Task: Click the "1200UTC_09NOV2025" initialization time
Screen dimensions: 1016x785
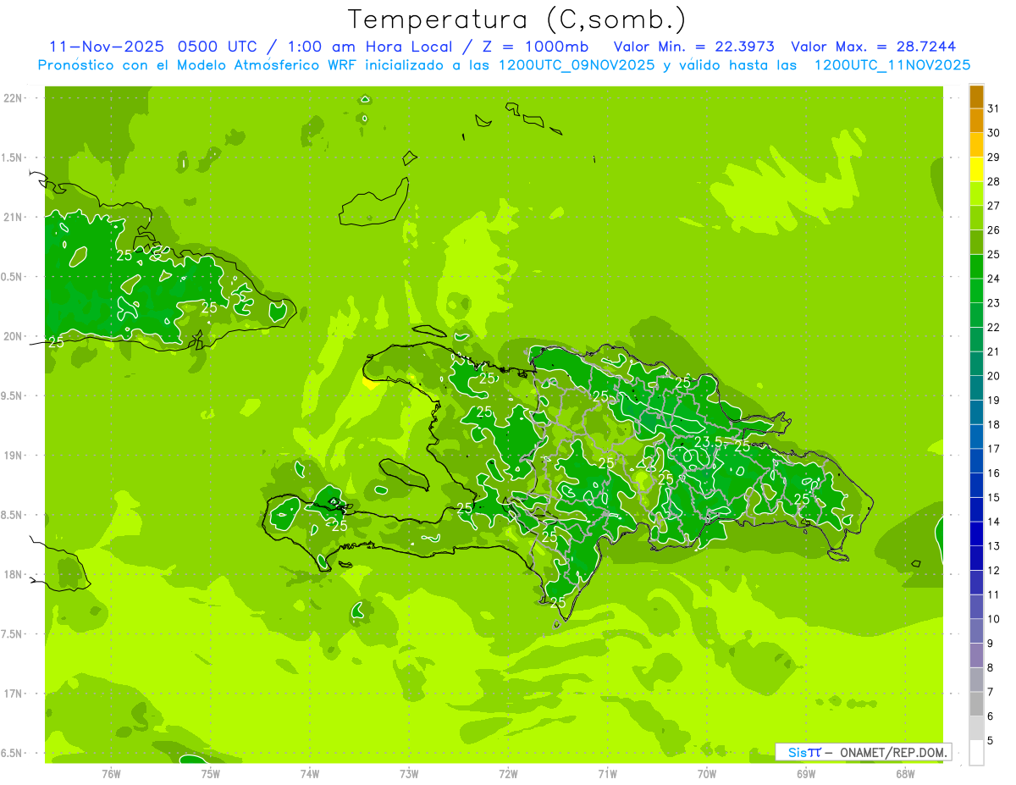Action: pyautogui.click(x=576, y=65)
